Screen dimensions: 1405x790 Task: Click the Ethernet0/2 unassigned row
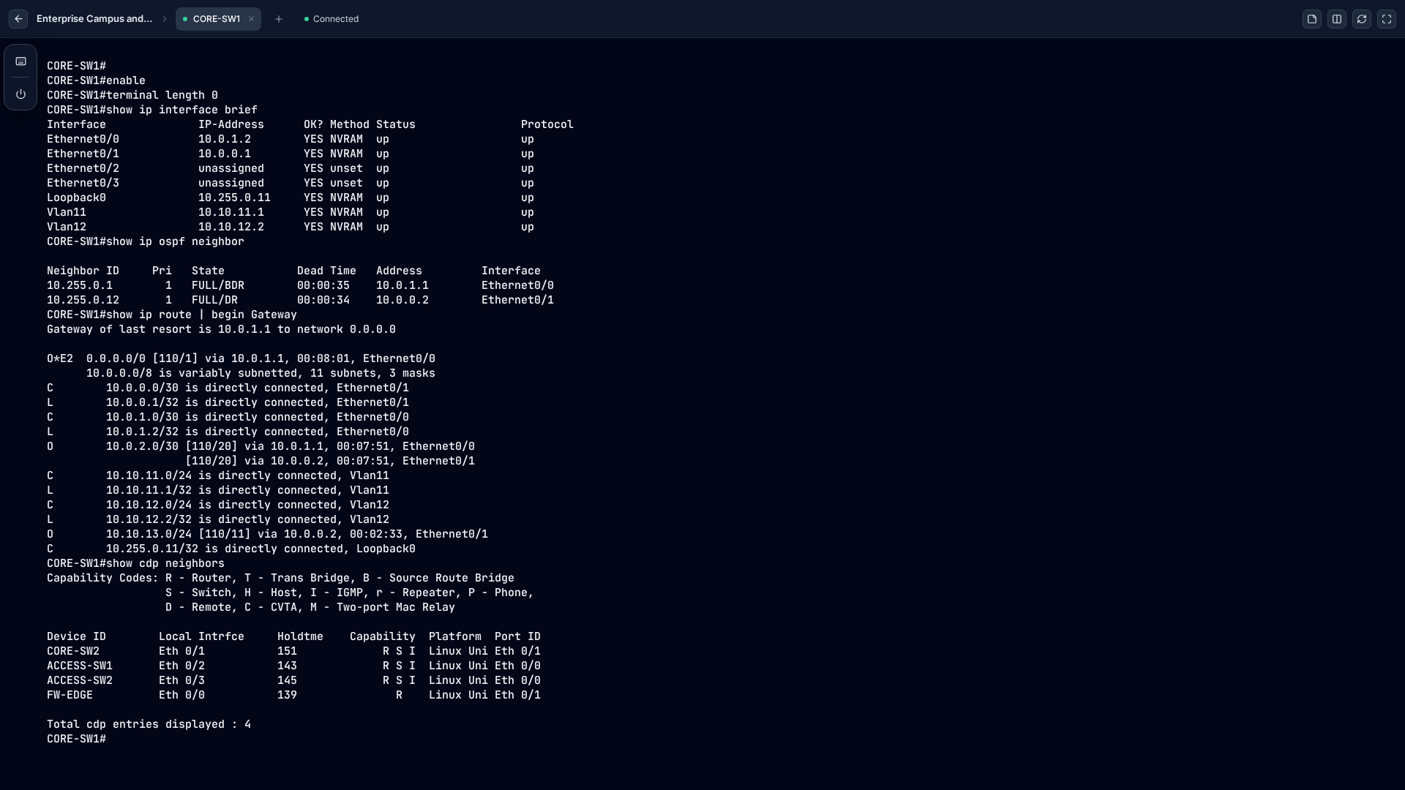click(x=291, y=168)
